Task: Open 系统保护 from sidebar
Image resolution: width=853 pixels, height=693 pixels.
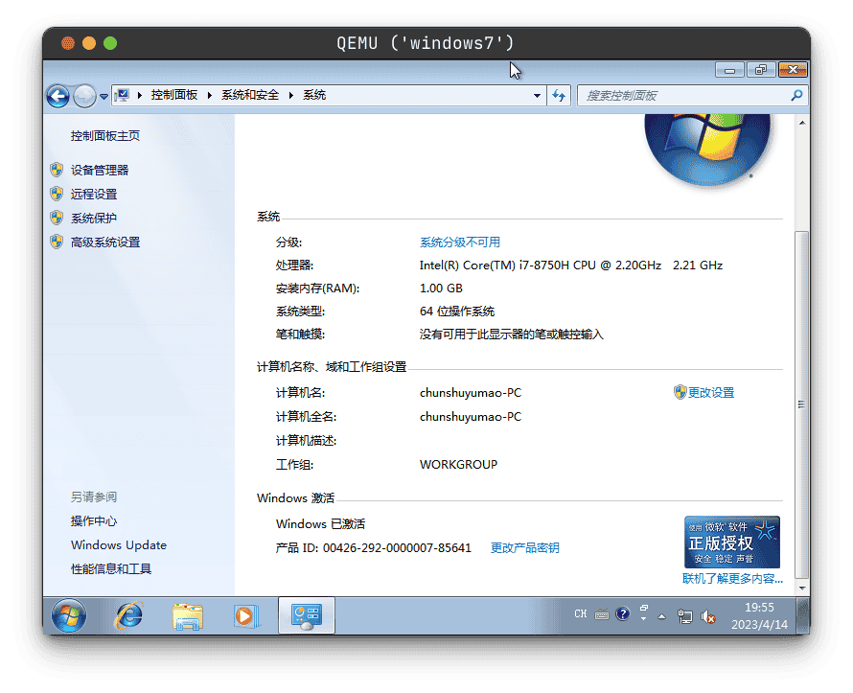Action: click(x=94, y=219)
